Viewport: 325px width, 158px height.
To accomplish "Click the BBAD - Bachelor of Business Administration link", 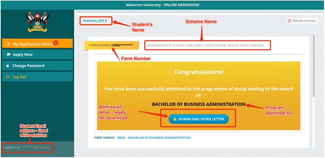I will point(154,138).
